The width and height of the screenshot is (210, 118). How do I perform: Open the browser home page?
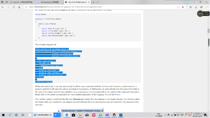click(19, 7)
